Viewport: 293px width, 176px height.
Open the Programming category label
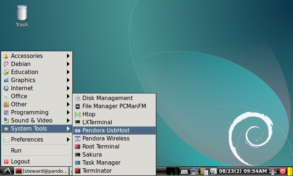coord(30,113)
